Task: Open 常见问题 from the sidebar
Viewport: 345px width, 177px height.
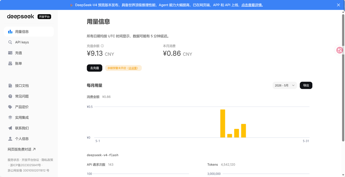Action: [29, 96]
